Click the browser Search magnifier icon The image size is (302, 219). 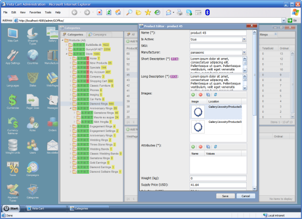pos(129,12)
